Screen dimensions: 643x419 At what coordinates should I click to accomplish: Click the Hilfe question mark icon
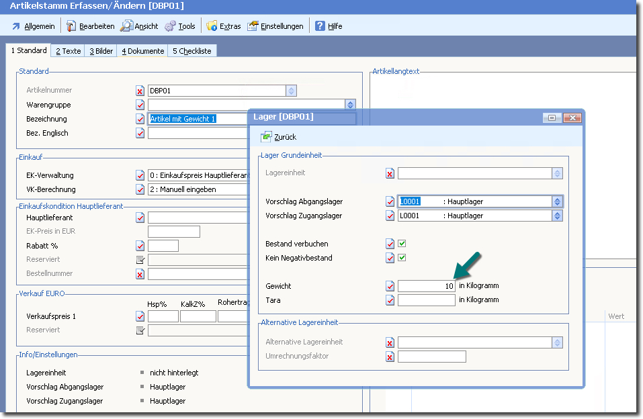(x=320, y=26)
